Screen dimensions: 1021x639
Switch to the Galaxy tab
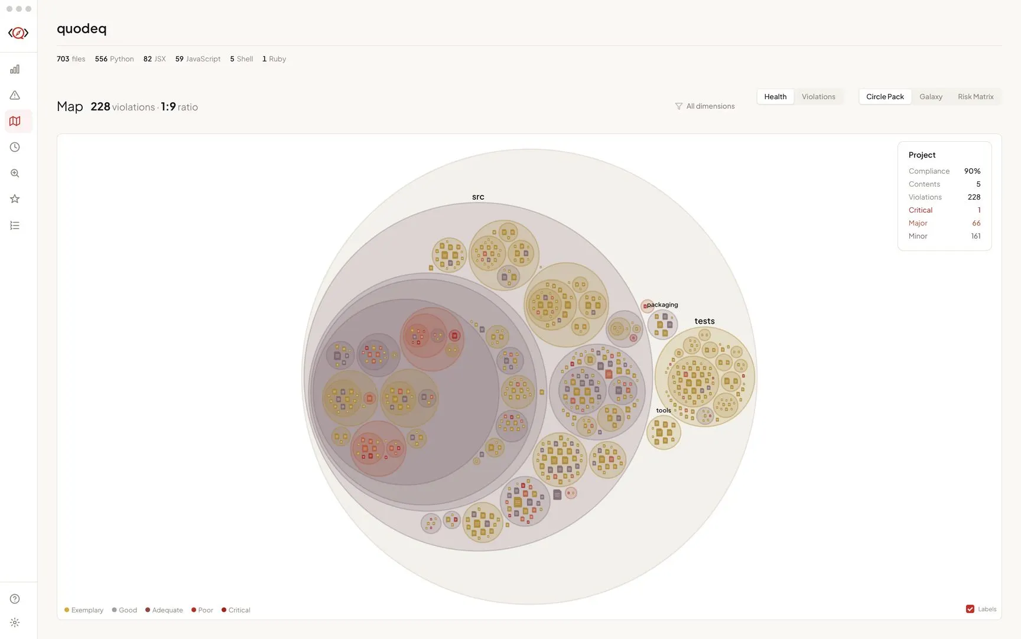point(930,97)
